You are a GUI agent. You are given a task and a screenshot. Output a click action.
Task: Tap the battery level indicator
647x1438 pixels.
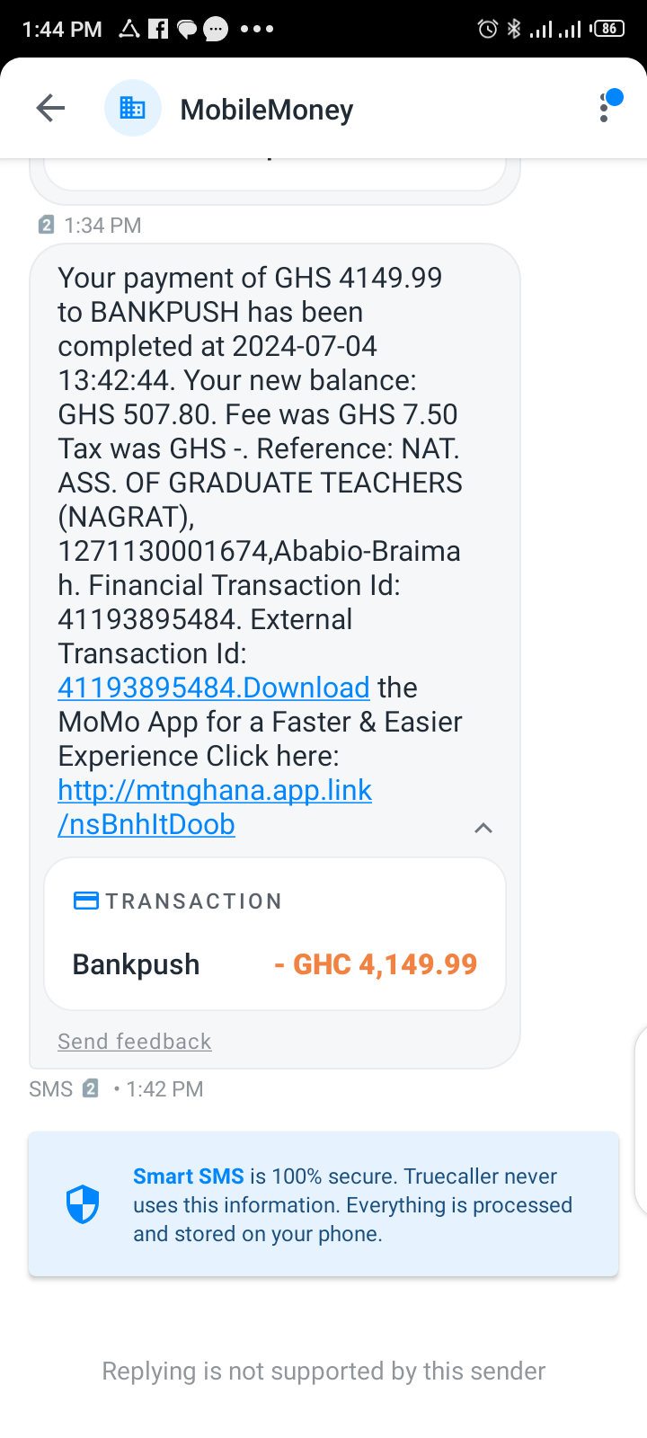point(608,29)
